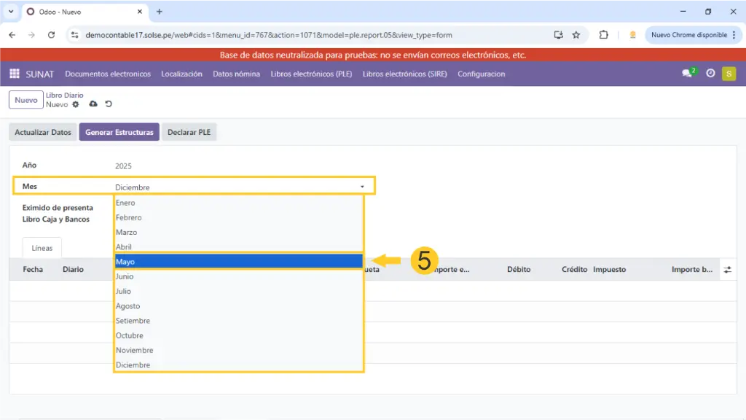This screenshot has height=420, width=746.
Task: Choose Setiembre in the month list
Action: click(x=238, y=321)
